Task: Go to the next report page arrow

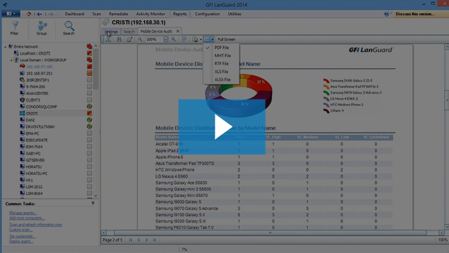Action: (146, 240)
